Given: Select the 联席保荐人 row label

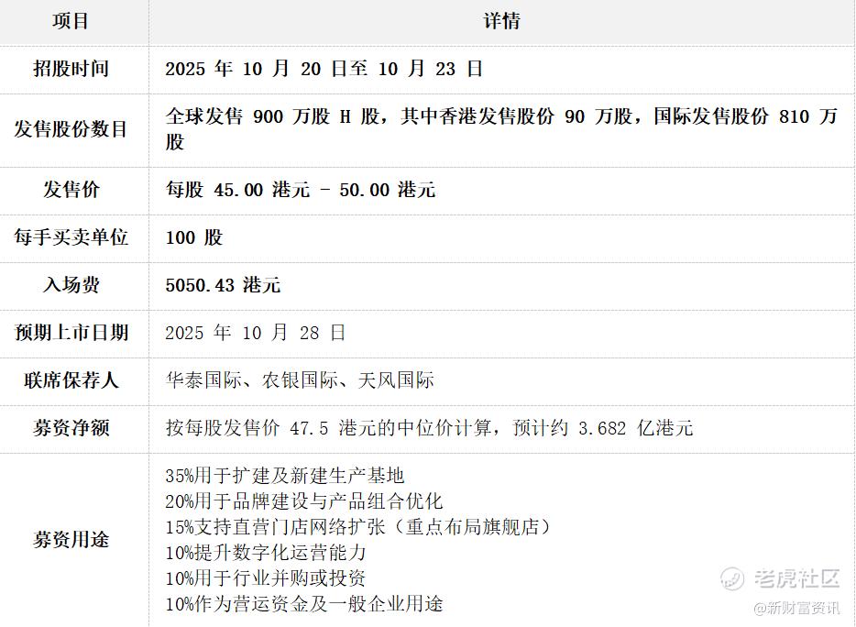Looking at the screenshot, I should [71, 380].
